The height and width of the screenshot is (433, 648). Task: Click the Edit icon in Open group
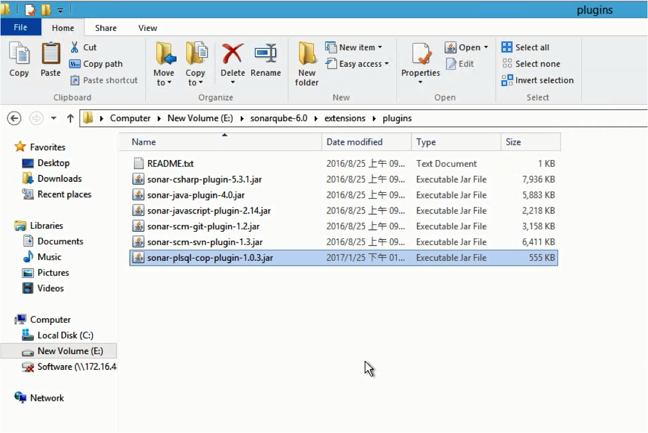pyautogui.click(x=451, y=64)
